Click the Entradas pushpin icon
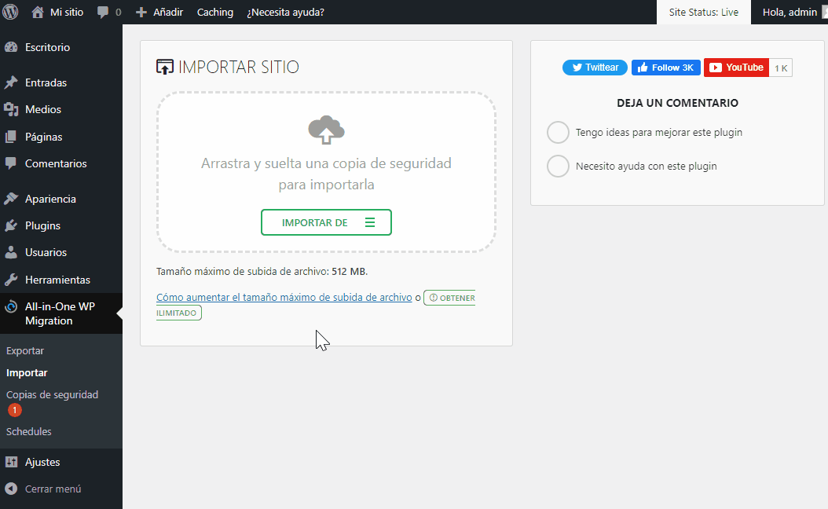 [x=11, y=82]
